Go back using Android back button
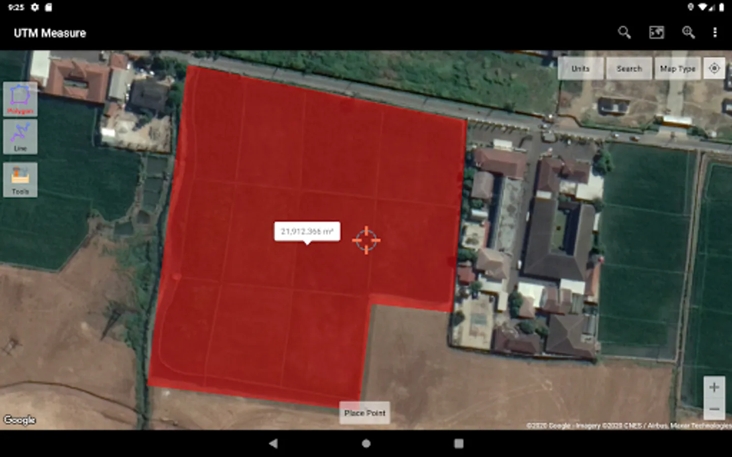This screenshot has height=457, width=732. click(x=273, y=443)
